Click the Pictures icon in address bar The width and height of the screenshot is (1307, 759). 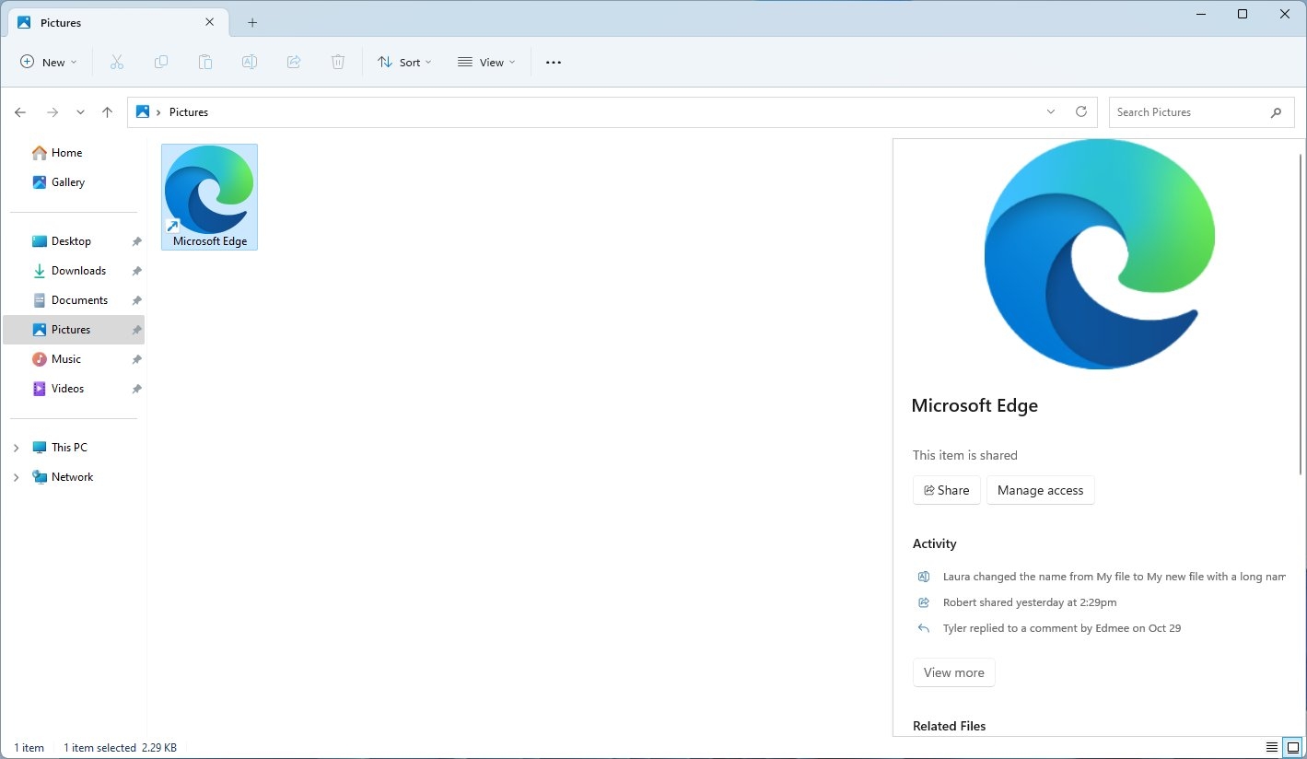[143, 111]
